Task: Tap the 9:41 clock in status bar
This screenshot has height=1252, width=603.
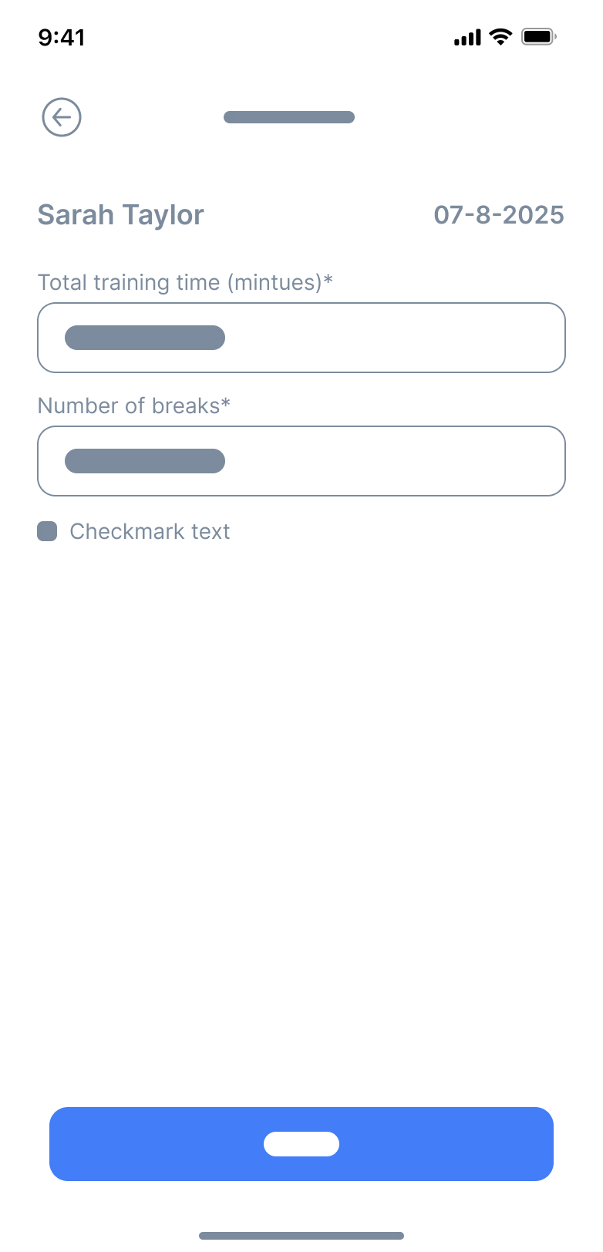Action: click(x=62, y=37)
